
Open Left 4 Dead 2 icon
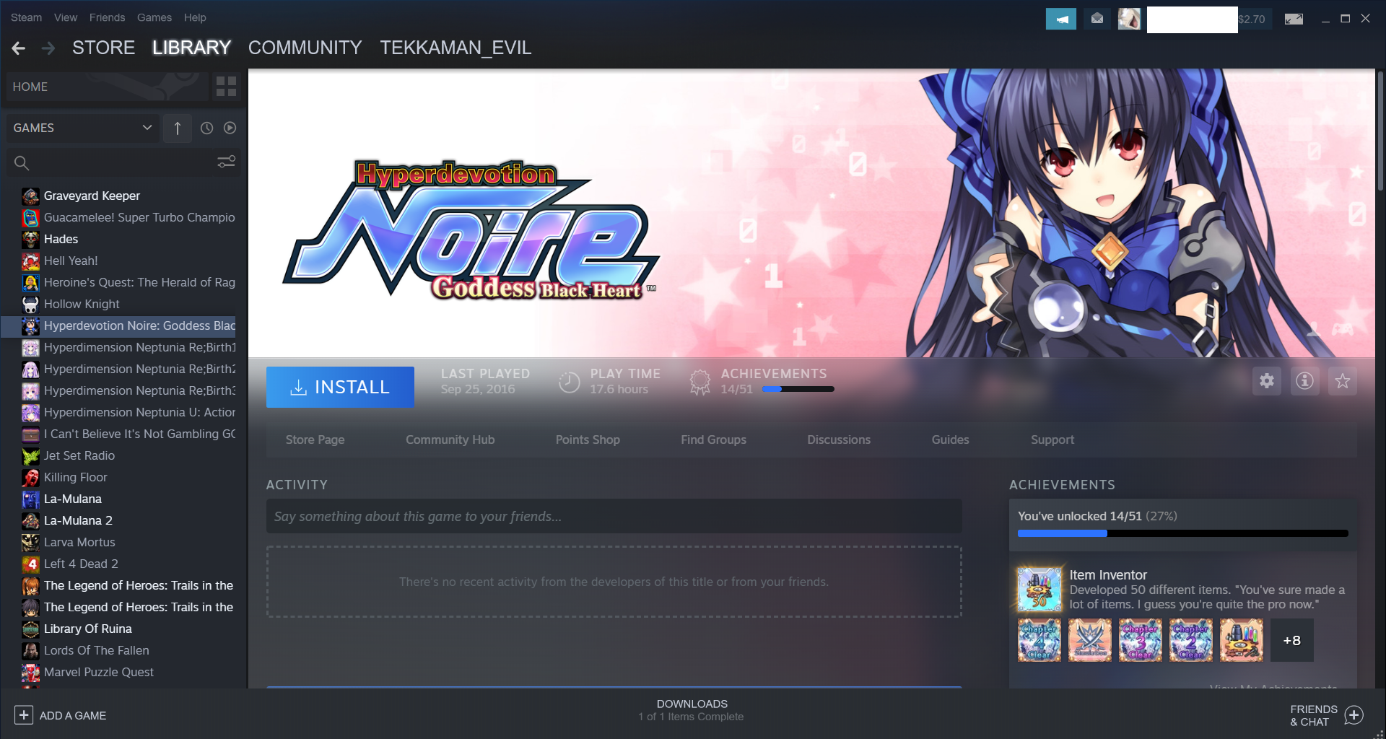click(30, 564)
